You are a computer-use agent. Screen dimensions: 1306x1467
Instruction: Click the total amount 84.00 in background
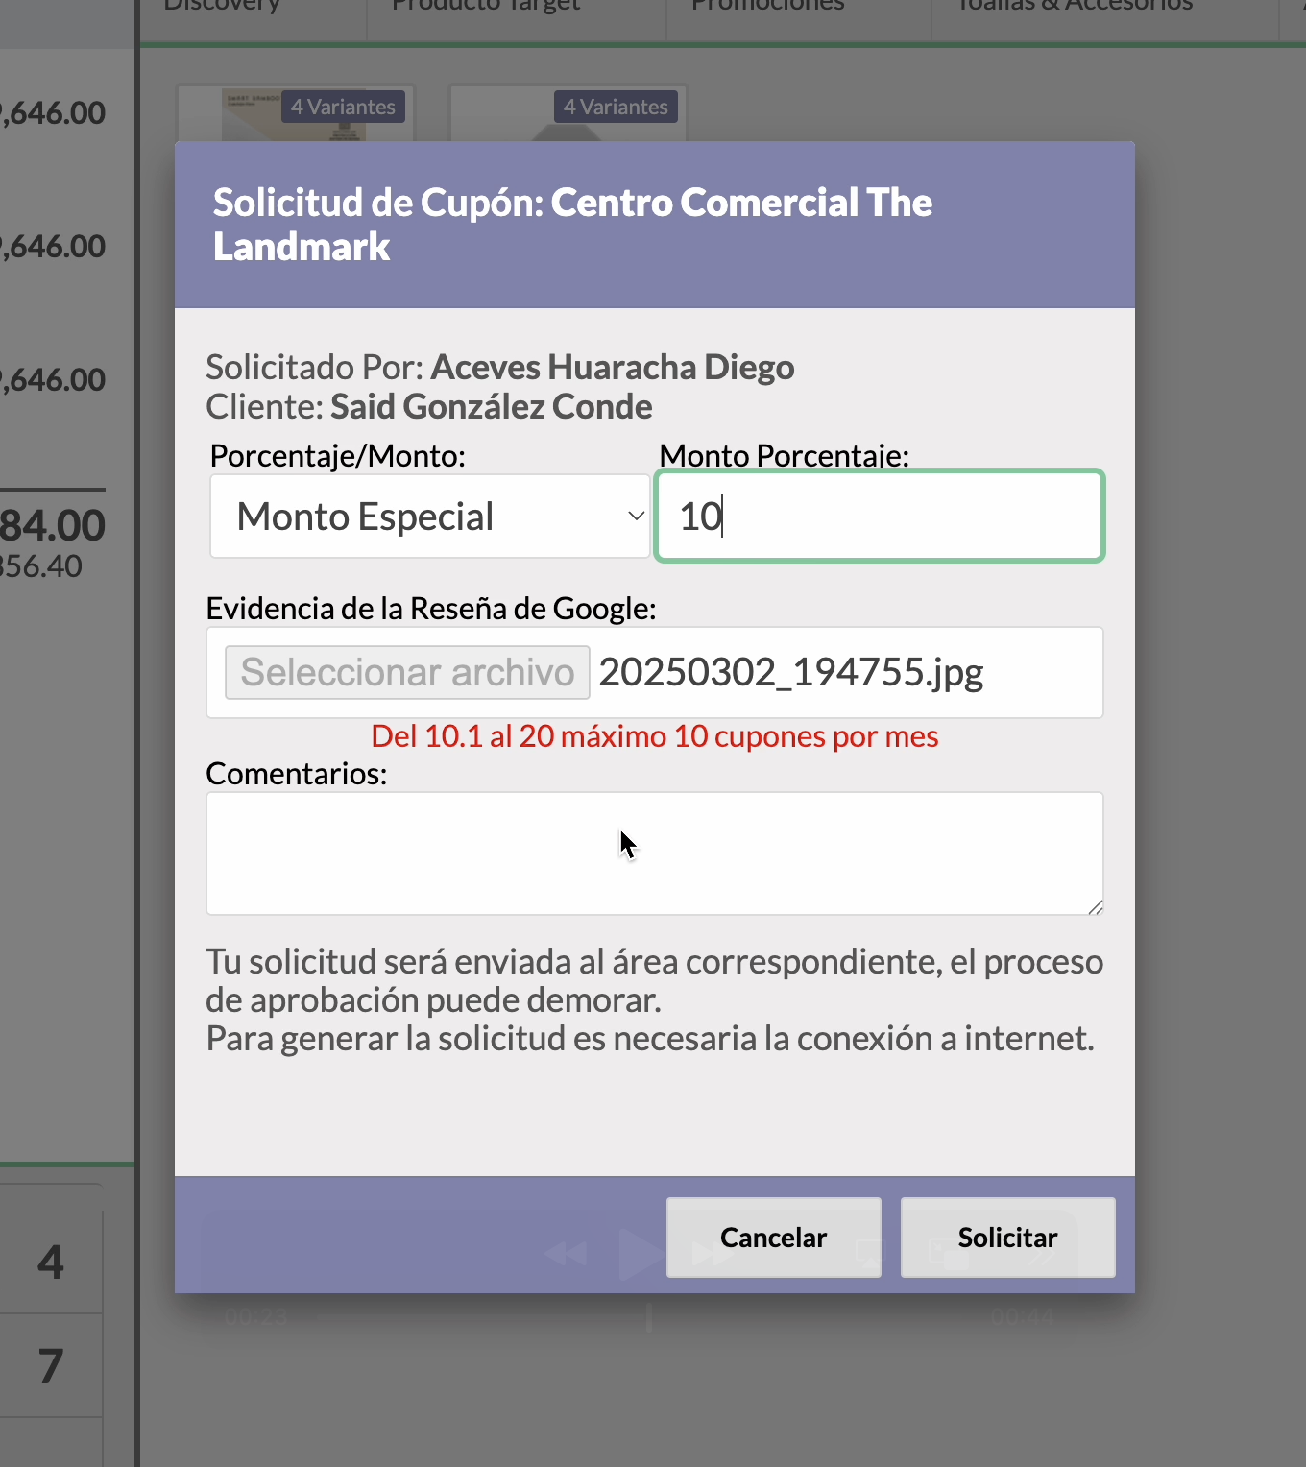click(53, 525)
